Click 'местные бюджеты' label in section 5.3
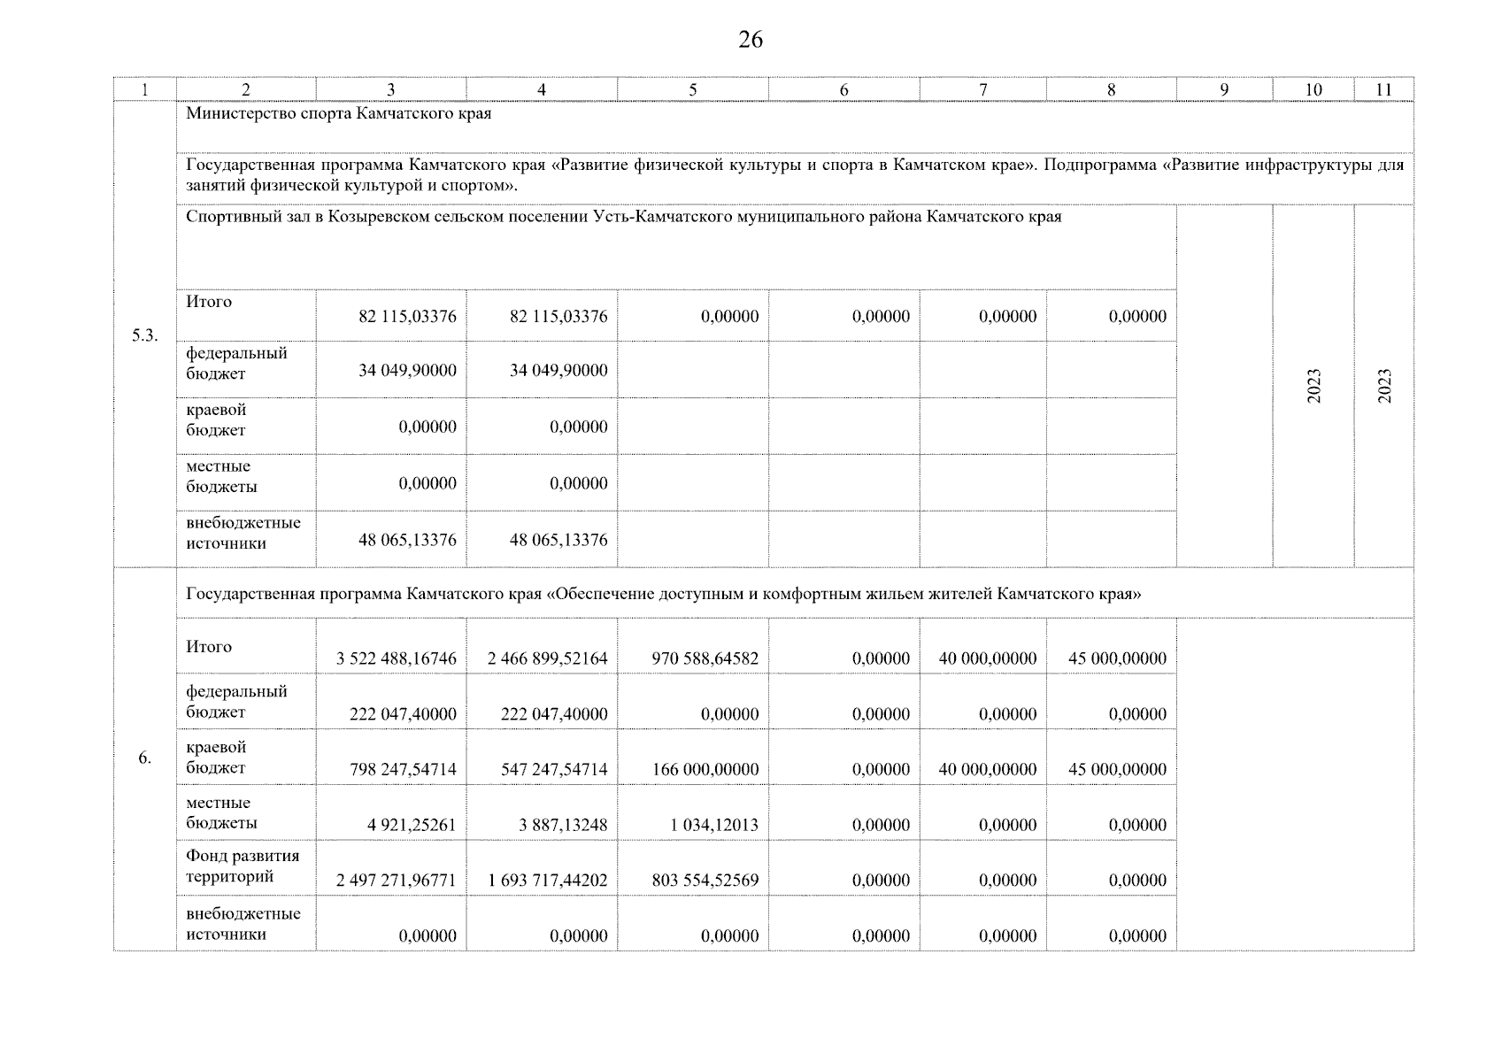The image size is (1502, 1062). tap(221, 477)
